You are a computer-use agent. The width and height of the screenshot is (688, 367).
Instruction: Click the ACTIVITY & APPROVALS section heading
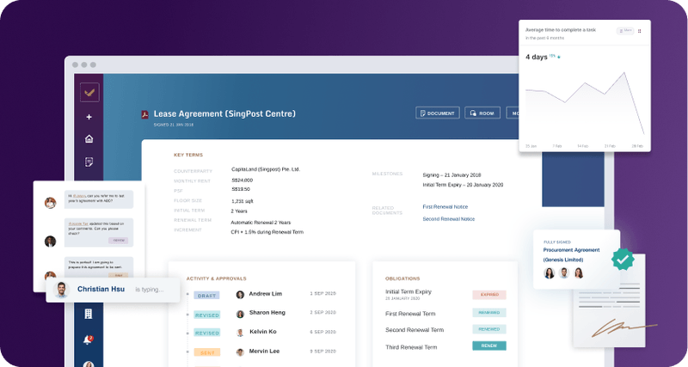[217, 278]
